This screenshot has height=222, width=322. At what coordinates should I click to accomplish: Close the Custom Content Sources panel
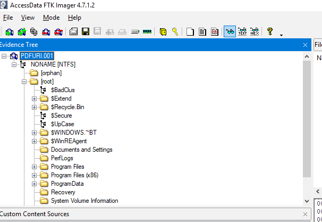tap(305, 214)
